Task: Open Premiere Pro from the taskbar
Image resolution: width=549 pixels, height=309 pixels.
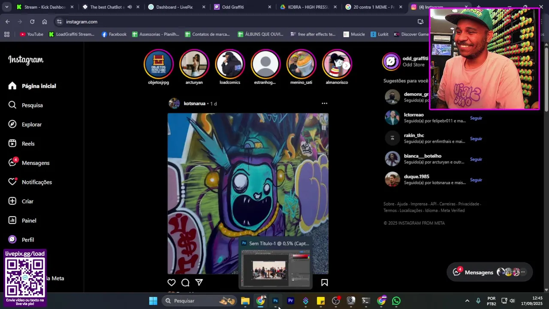Action: [290, 301]
